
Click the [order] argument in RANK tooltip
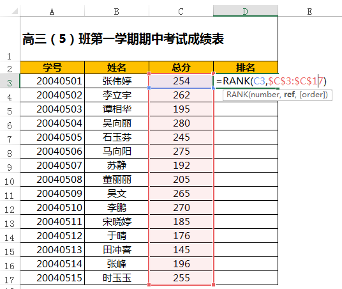[313, 95]
